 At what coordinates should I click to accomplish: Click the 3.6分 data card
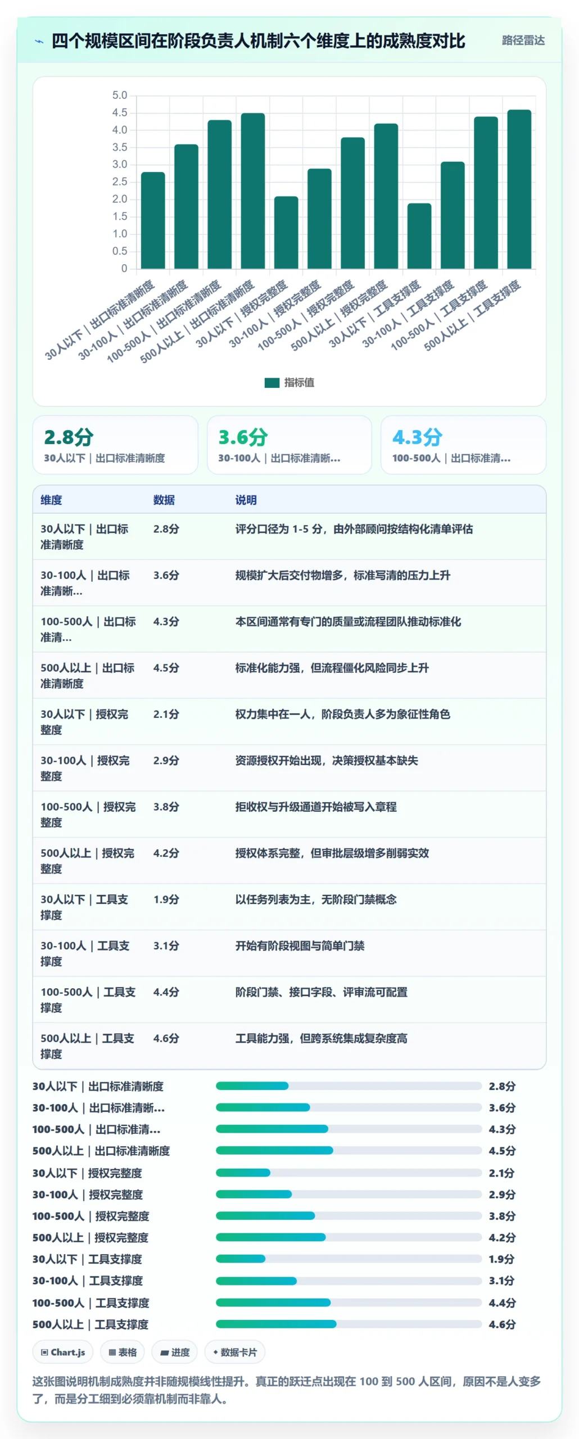pos(289,445)
